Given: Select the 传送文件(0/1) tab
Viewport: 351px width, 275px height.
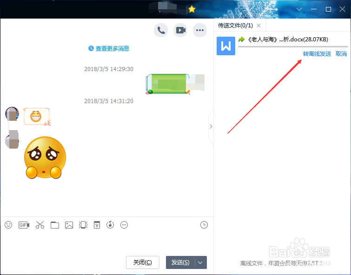Looking at the screenshot, I should point(235,26).
